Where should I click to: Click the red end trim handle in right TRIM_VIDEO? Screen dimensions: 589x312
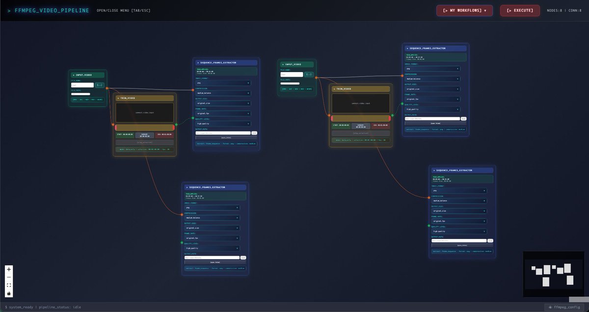pyautogui.click(x=389, y=118)
